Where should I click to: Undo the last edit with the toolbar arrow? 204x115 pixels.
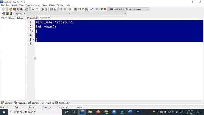point(33,9)
